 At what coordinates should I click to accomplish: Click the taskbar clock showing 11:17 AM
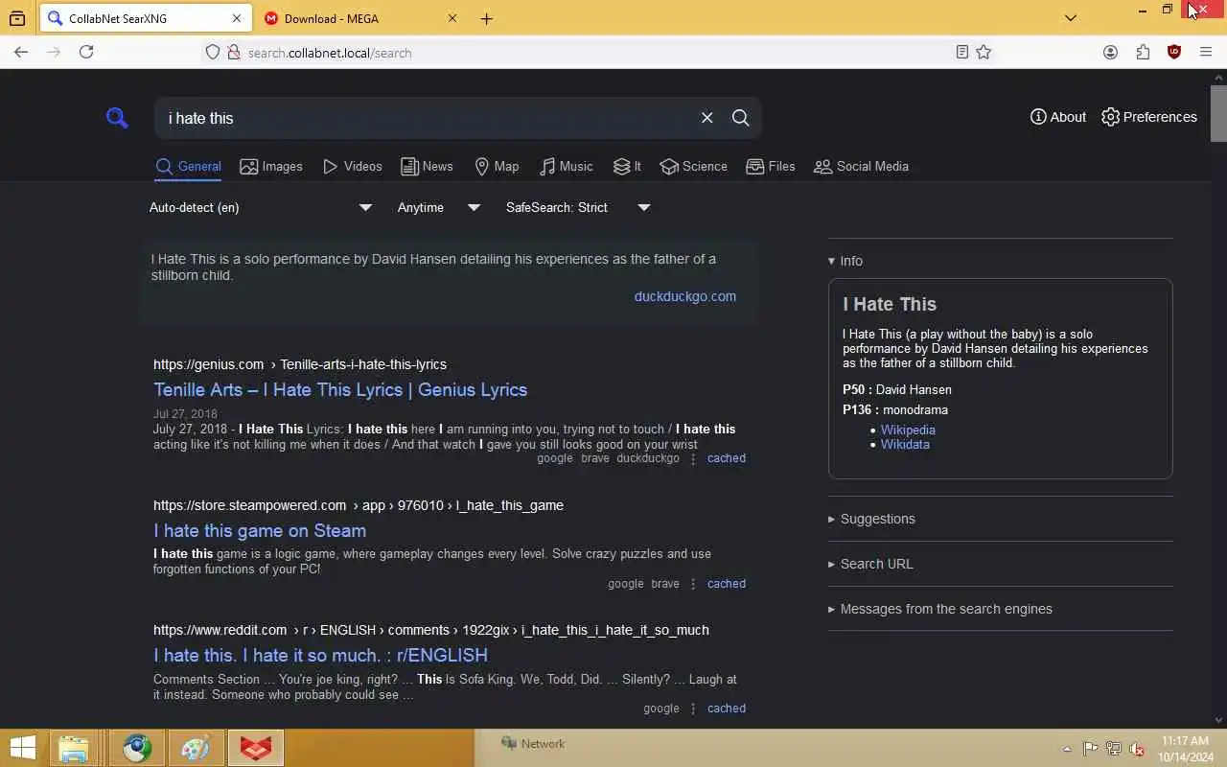coord(1185,749)
